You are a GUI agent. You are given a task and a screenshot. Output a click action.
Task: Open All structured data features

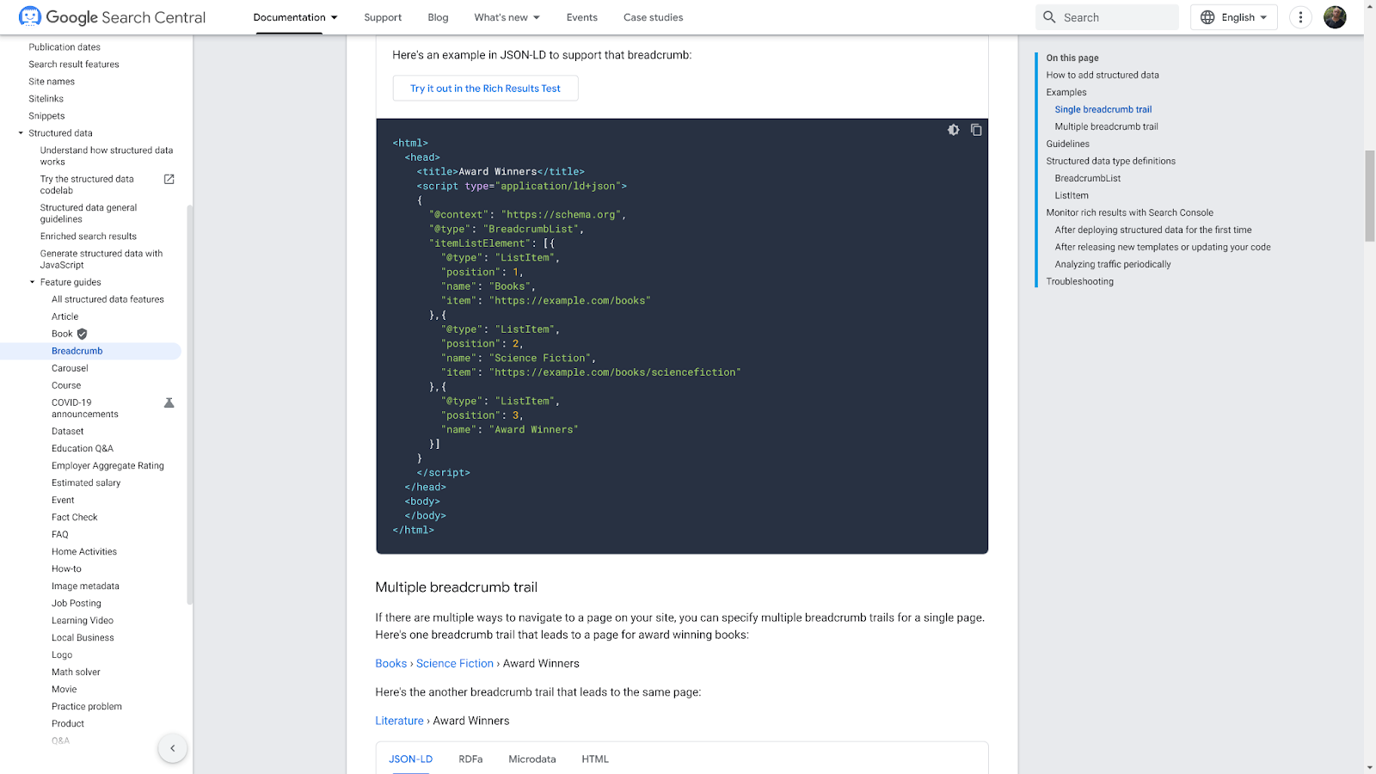click(x=107, y=299)
